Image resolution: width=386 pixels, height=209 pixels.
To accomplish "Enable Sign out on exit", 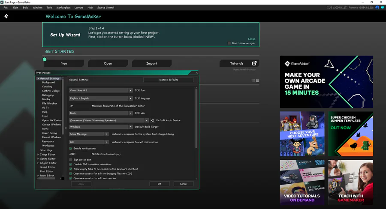I will click(71, 160).
